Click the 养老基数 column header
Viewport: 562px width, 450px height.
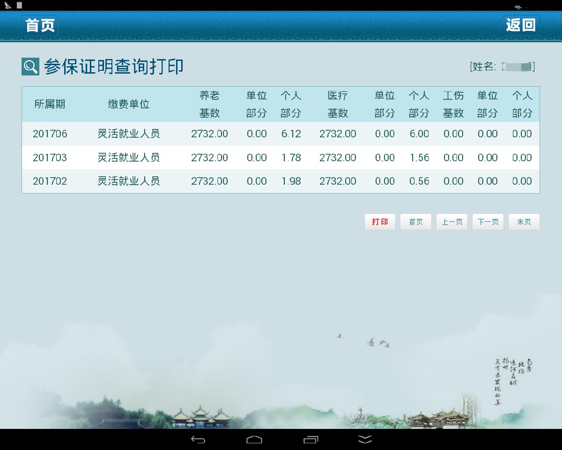click(x=209, y=104)
